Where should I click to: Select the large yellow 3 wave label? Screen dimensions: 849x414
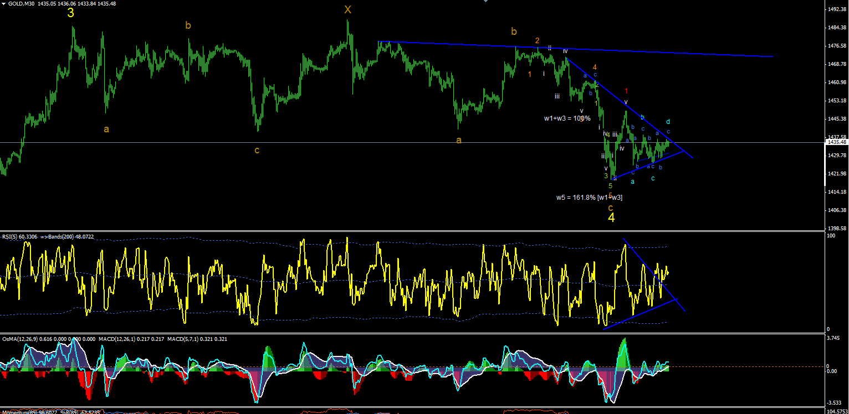(x=70, y=13)
